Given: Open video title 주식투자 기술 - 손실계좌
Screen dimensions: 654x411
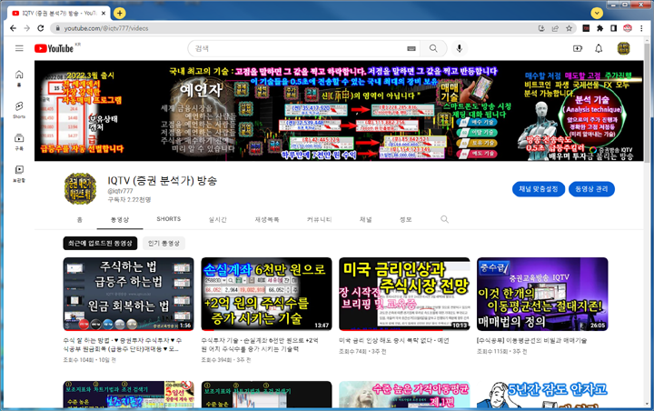Looking at the screenshot, I should 260,345.
